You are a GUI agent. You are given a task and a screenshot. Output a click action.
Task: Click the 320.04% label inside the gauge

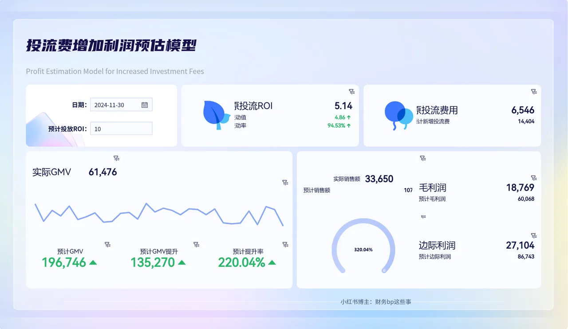pos(363,250)
